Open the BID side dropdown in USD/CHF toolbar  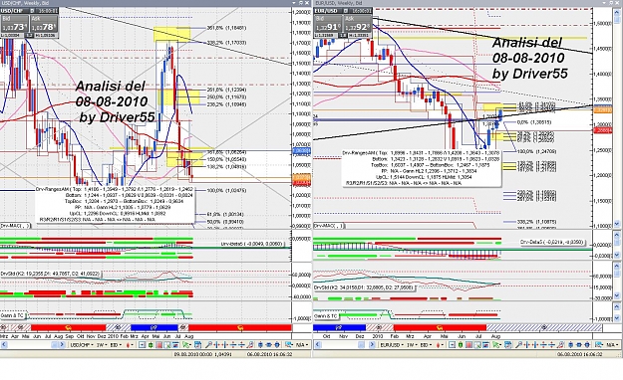pos(116,345)
